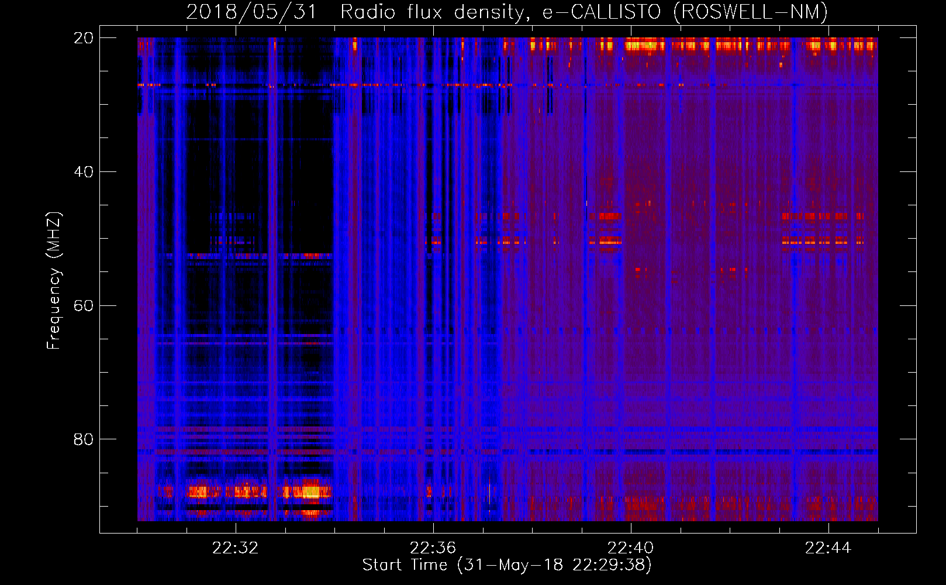Click the '60' frequency tick label
This screenshot has width=946, height=585.
tap(83, 306)
